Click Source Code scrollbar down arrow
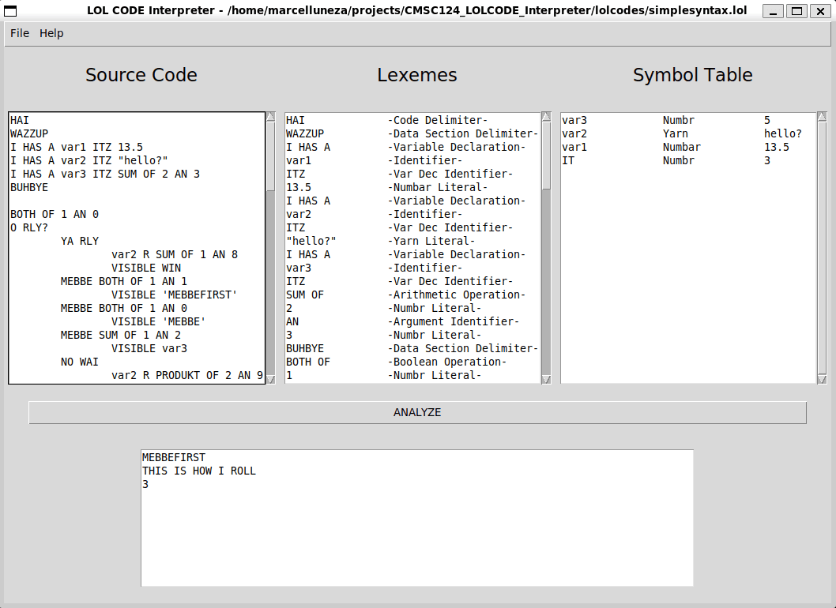The width and height of the screenshot is (836, 608). 271,379
